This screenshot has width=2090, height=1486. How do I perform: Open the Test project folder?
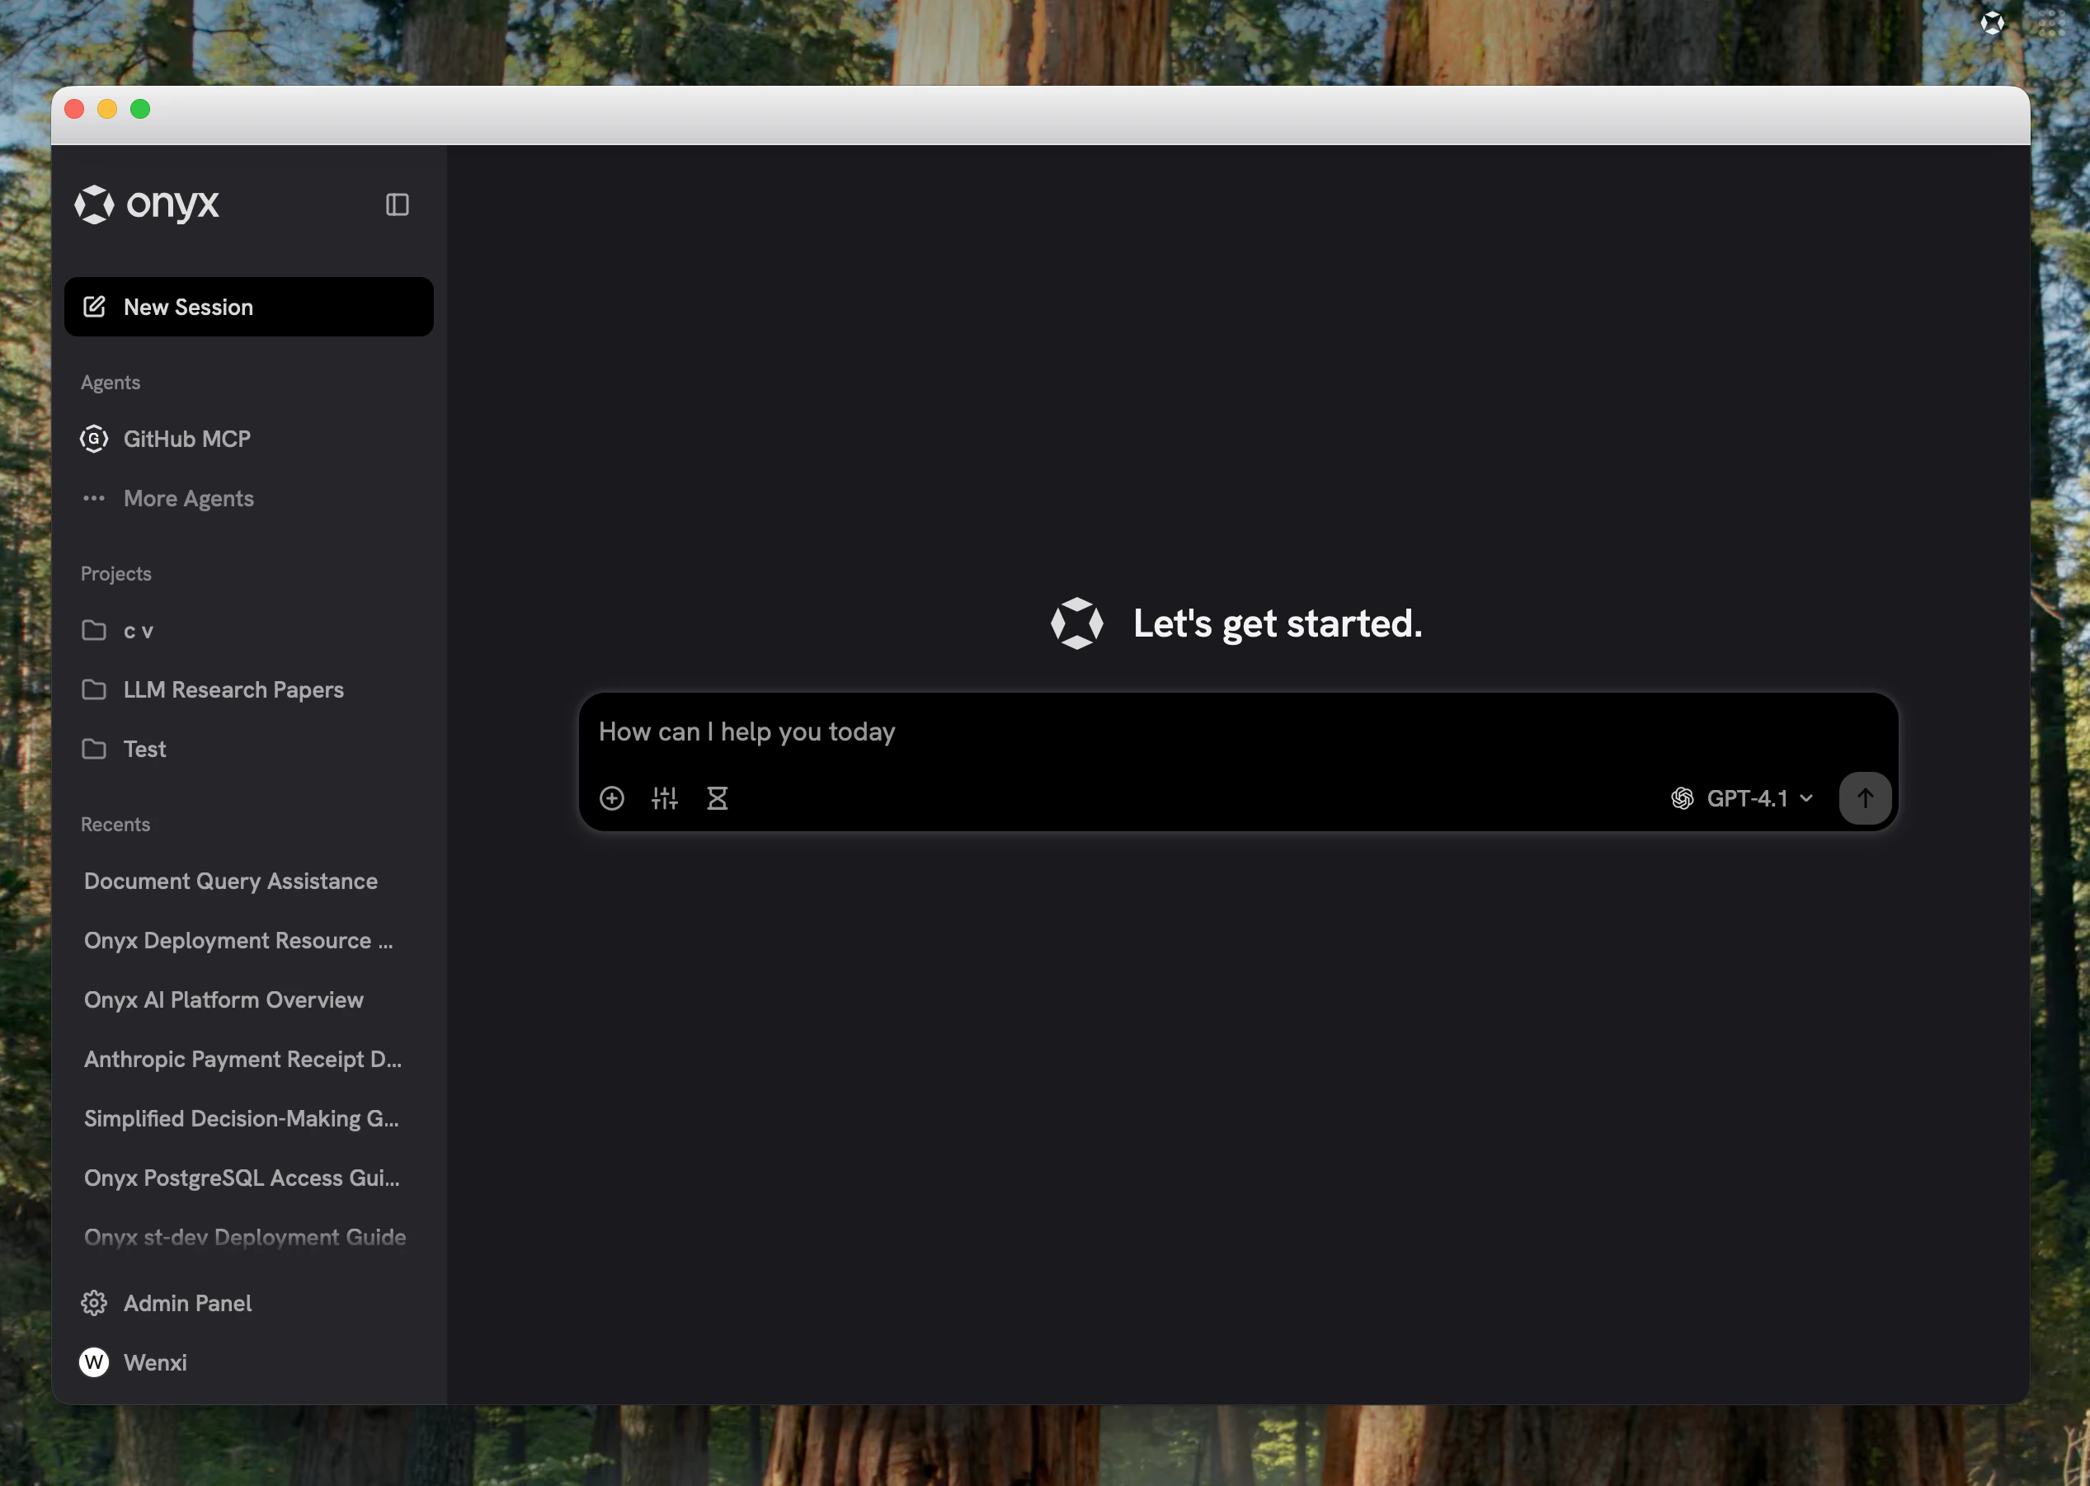coord(144,749)
